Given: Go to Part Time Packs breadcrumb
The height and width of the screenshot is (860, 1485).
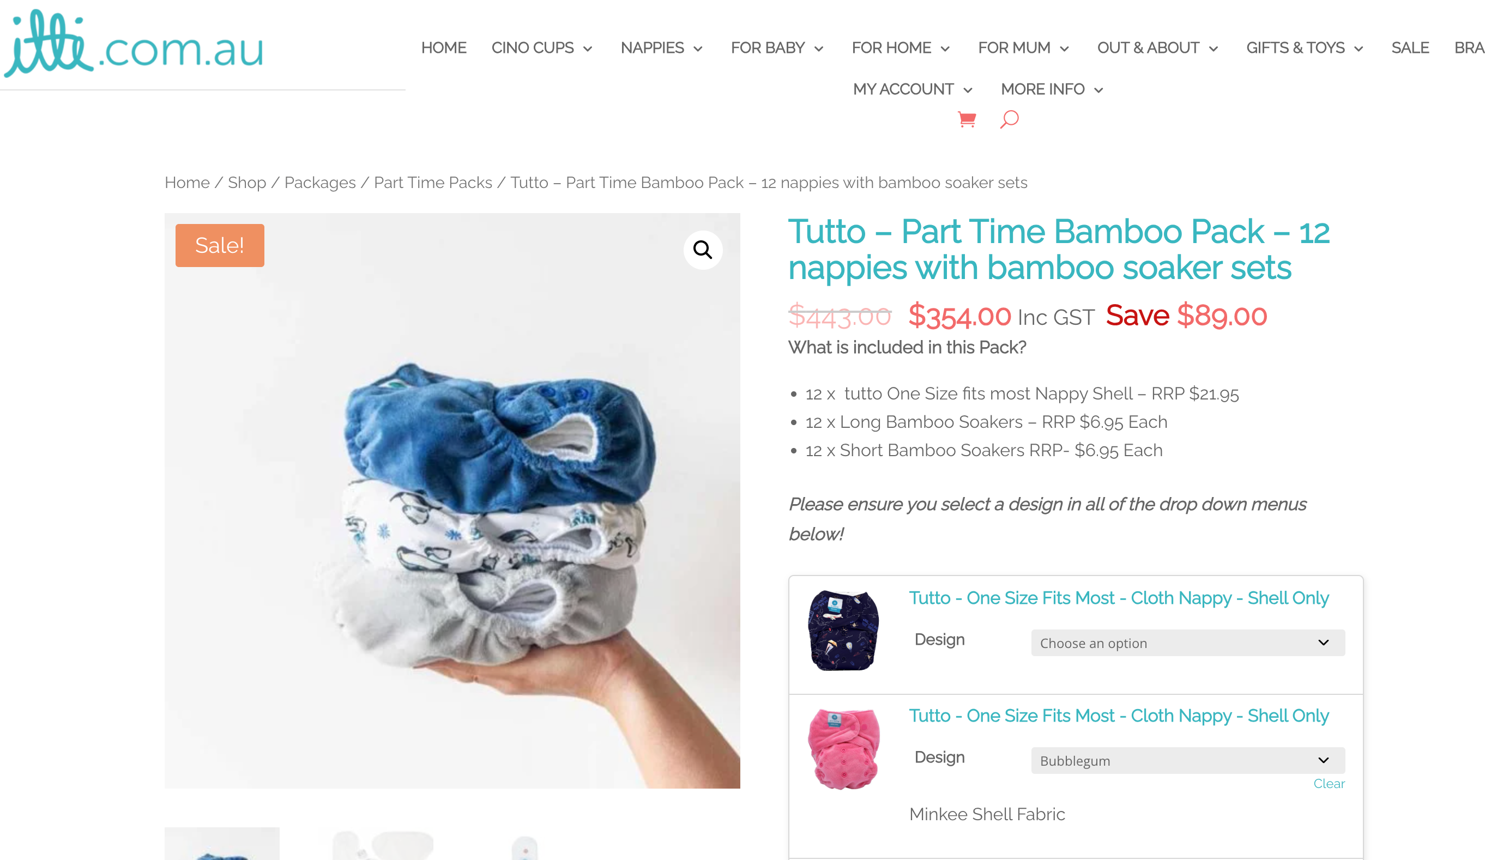Looking at the screenshot, I should coord(432,183).
